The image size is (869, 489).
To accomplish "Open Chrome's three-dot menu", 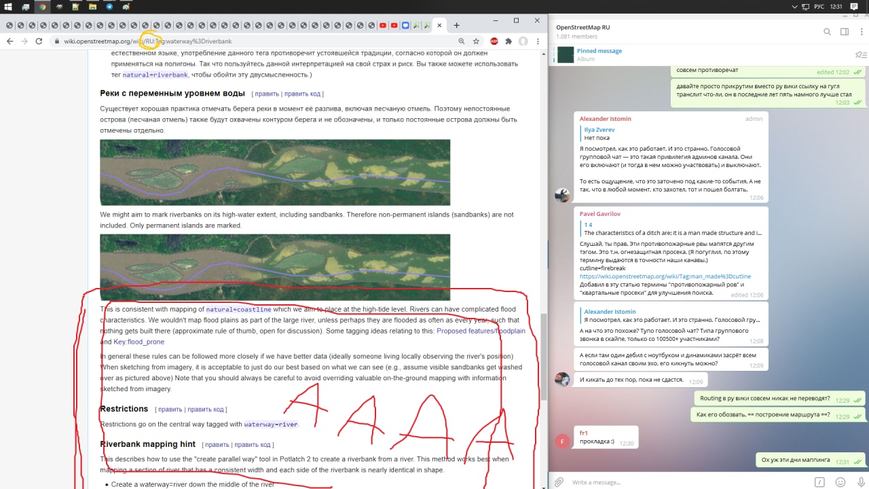I will pyautogui.click(x=538, y=41).
